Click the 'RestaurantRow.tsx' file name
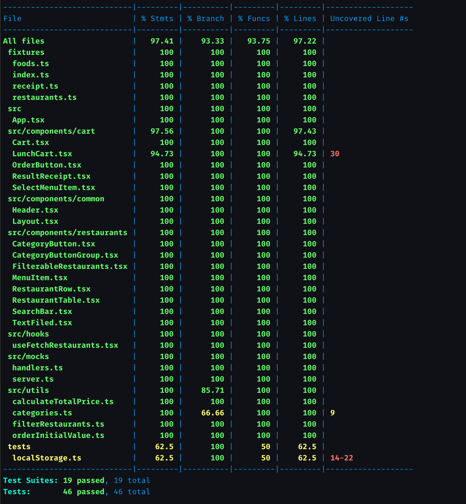 pos(51,289)
